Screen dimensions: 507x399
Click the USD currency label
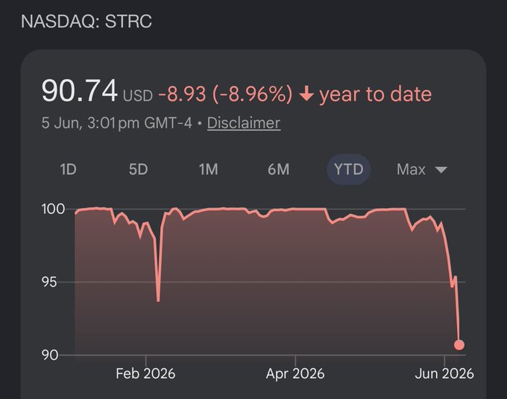click(x=138, y=96)
